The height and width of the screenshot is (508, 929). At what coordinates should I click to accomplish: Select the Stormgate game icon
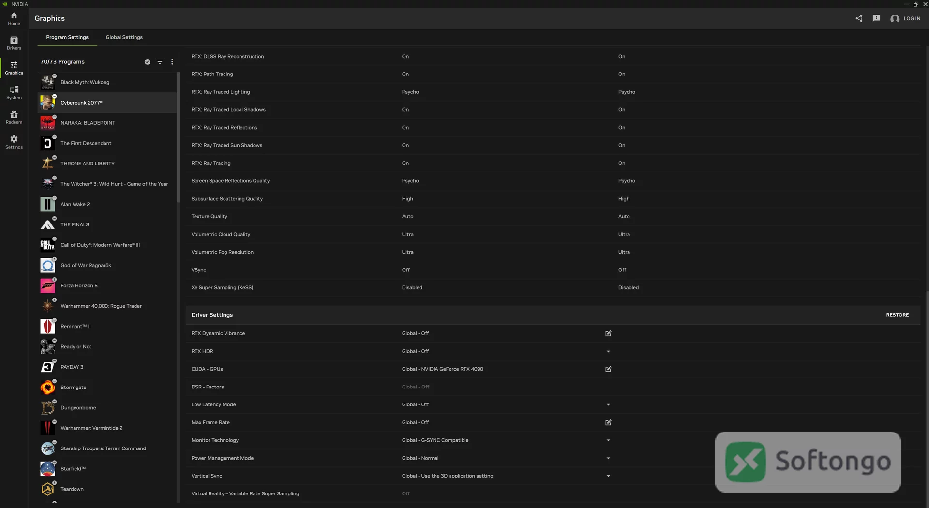tap(47, 387)
